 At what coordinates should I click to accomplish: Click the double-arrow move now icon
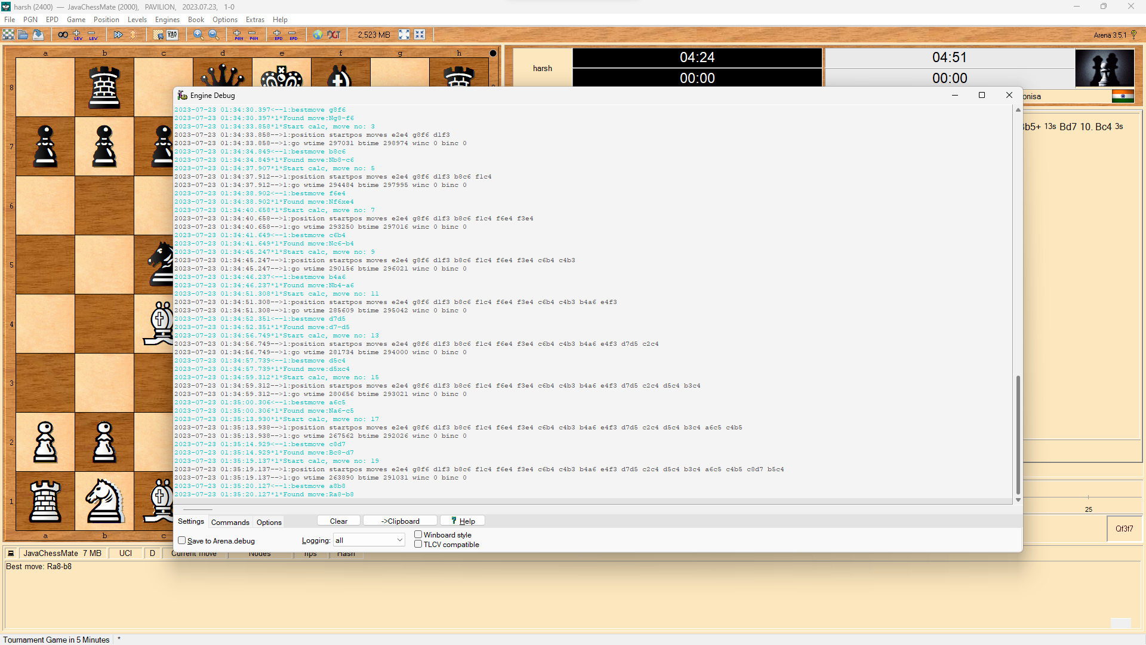click(118, 35)
